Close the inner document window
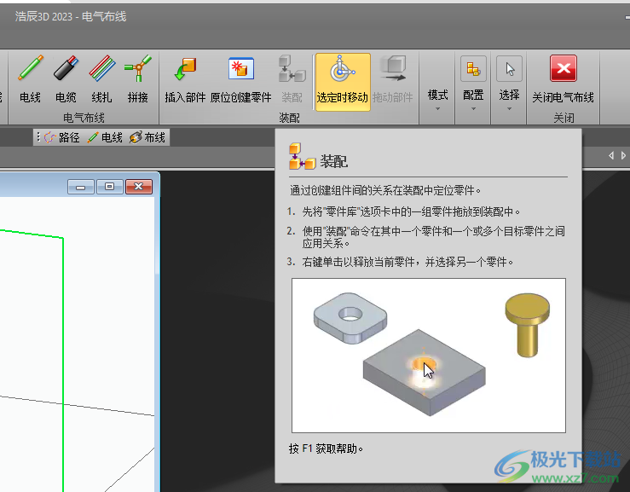The height and width of the screenshot is (492, 630). [x=139, y=187]
